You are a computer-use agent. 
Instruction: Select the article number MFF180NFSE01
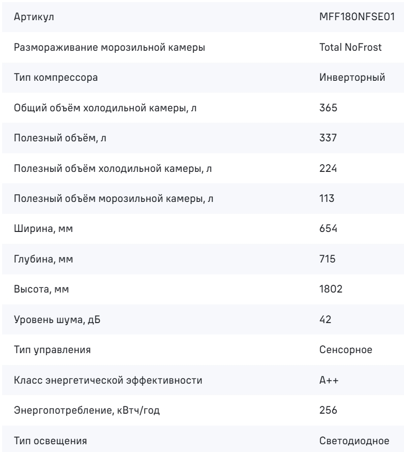[x=357, y=17]
